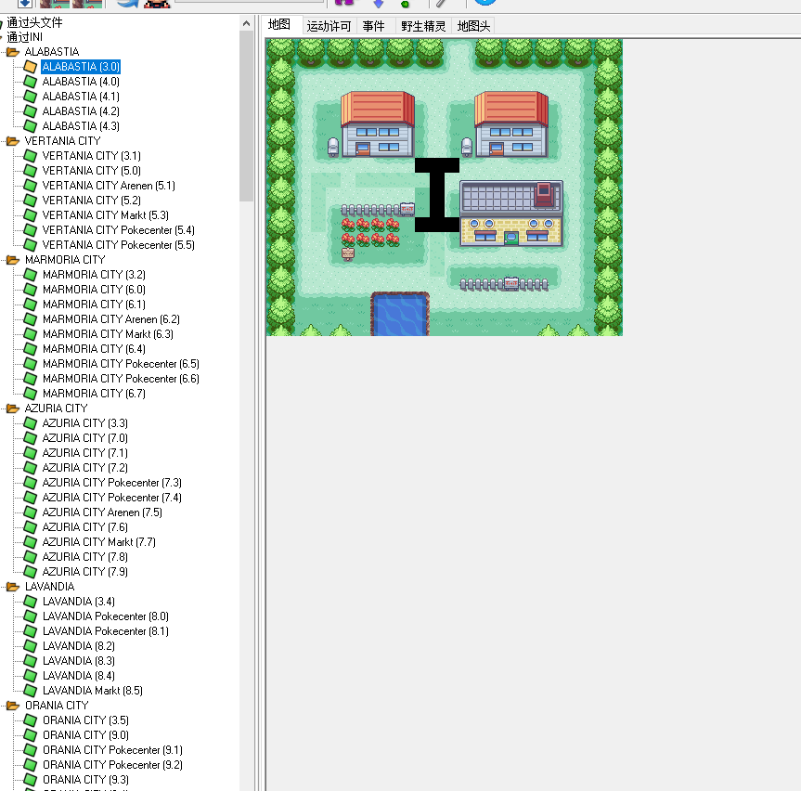Open the 地图头 tab

[473, 26]
